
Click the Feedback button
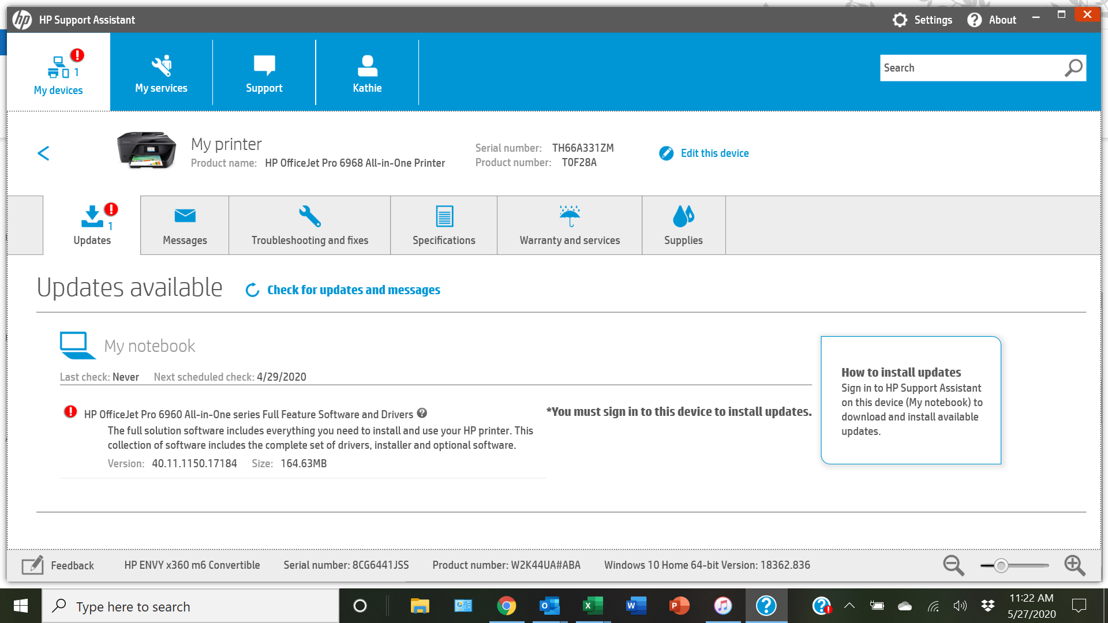[58, 565]
